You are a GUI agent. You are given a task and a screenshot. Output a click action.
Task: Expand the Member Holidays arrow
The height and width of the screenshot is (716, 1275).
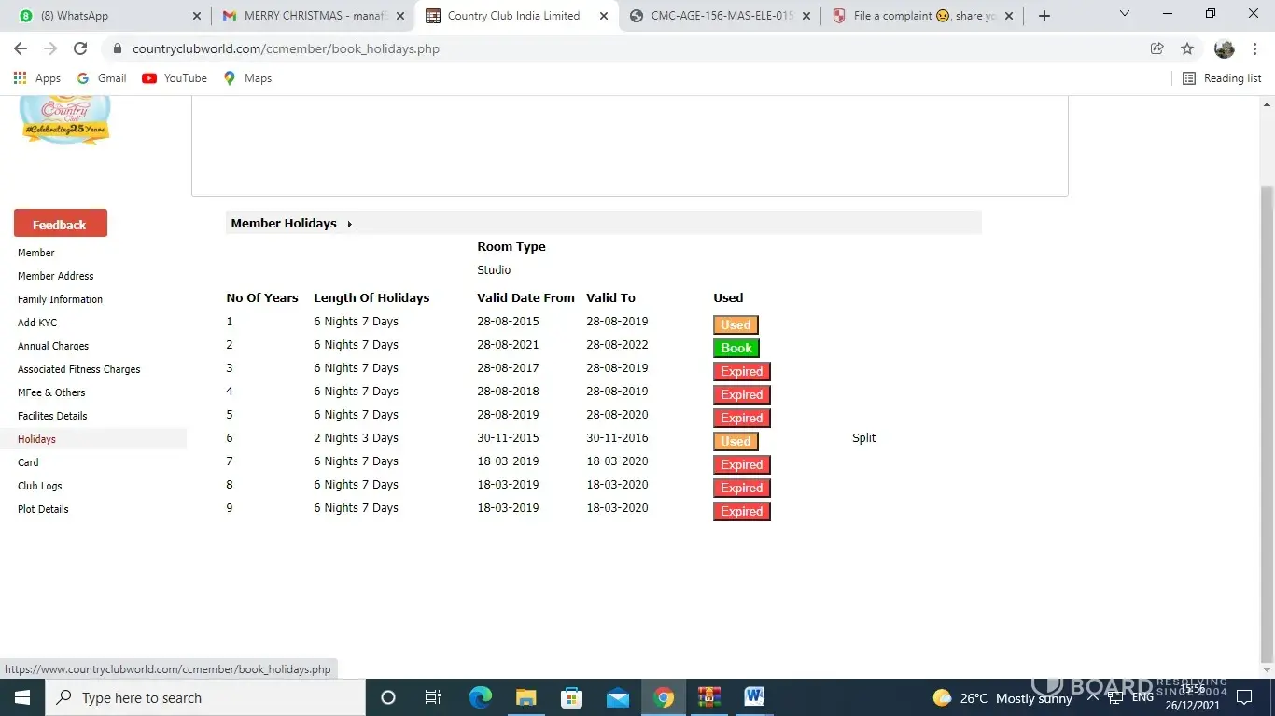[x=349, y=224]
